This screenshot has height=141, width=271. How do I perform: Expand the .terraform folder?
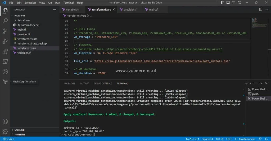35,20
